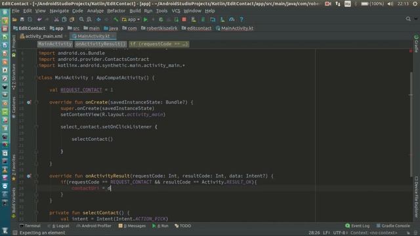Open the Terminal tool window
The height and width of the screenshot is (236, 420).
click(x=30, y=226)
